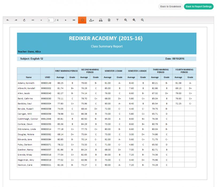Click the navigate forward in history arrow

tap(16, 20)
